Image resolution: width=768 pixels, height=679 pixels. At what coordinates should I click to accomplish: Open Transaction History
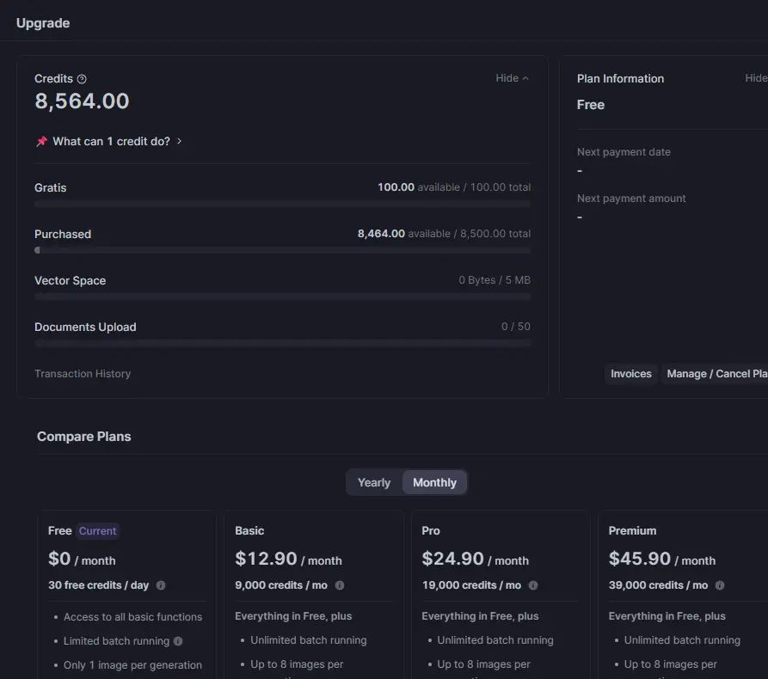click(83, 374)
